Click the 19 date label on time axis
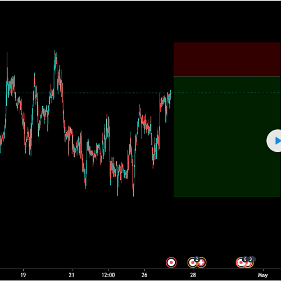 23,275
